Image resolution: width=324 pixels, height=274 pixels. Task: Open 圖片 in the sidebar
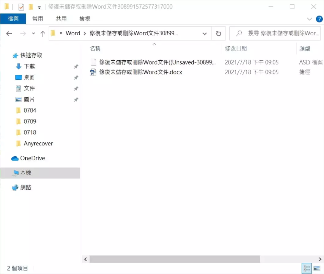(29, 99)
